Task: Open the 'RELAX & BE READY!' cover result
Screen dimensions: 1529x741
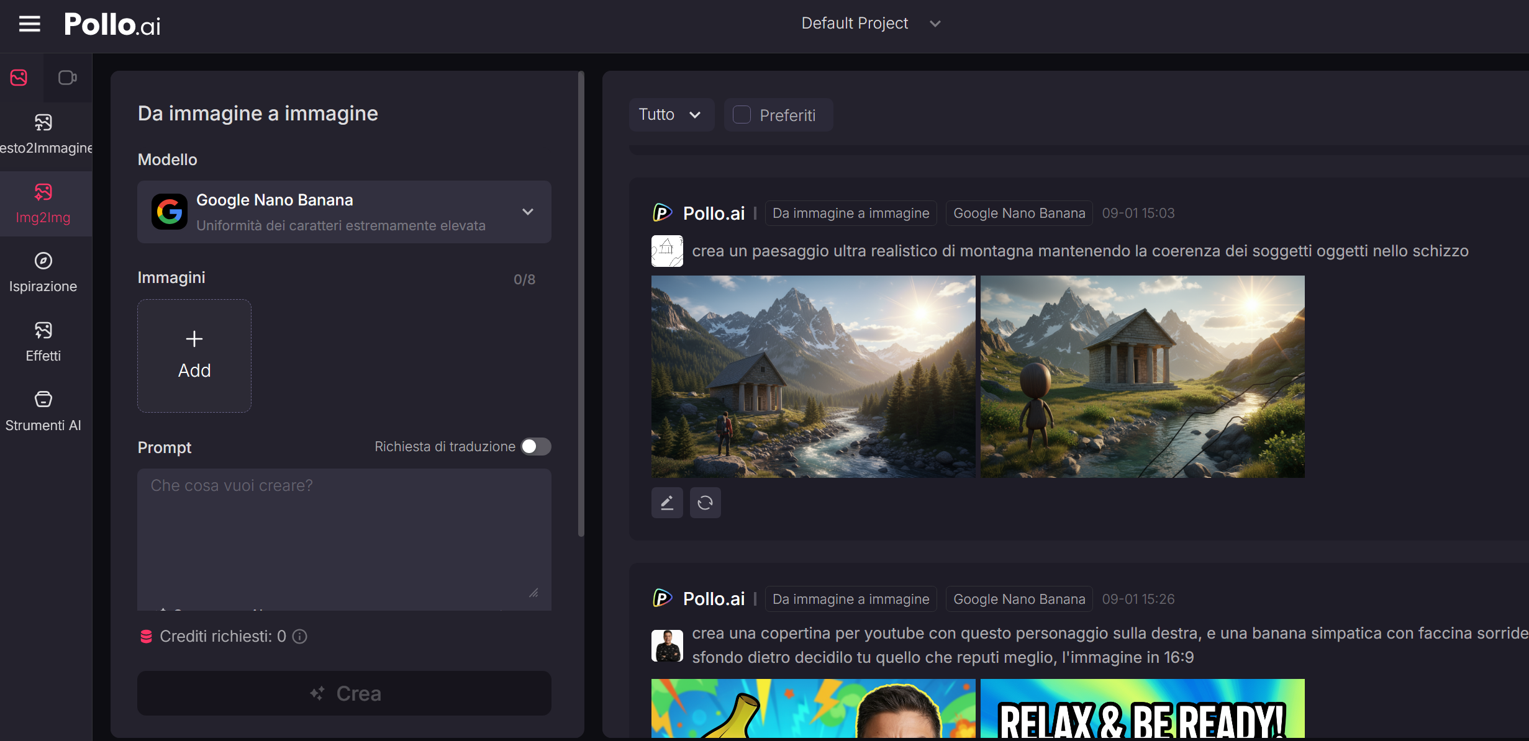Action: pos(1143,709)
